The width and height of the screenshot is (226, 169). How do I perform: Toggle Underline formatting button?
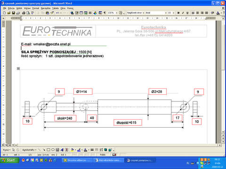(187, 13)
